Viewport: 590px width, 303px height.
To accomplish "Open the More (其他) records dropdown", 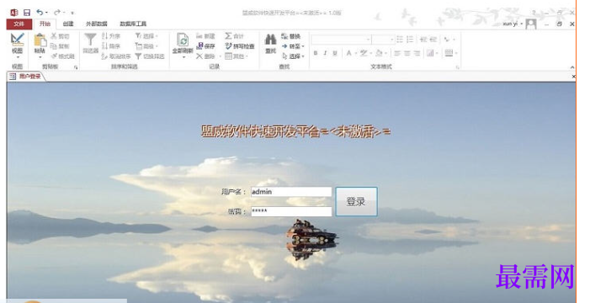I will [x=237, y=56].
